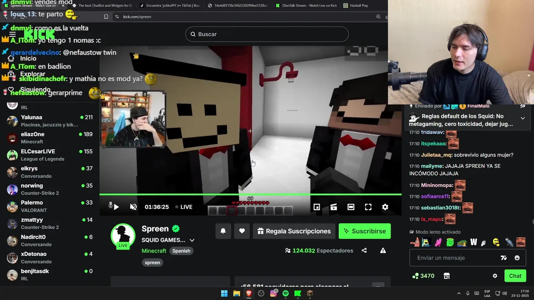534x300 pixels.
Task: Toggle theater mode in the player
Action: coord(351,207)
